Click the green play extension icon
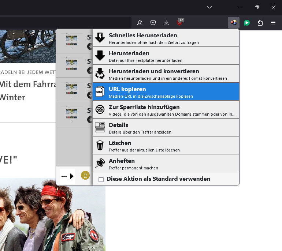 click(247, 23)
